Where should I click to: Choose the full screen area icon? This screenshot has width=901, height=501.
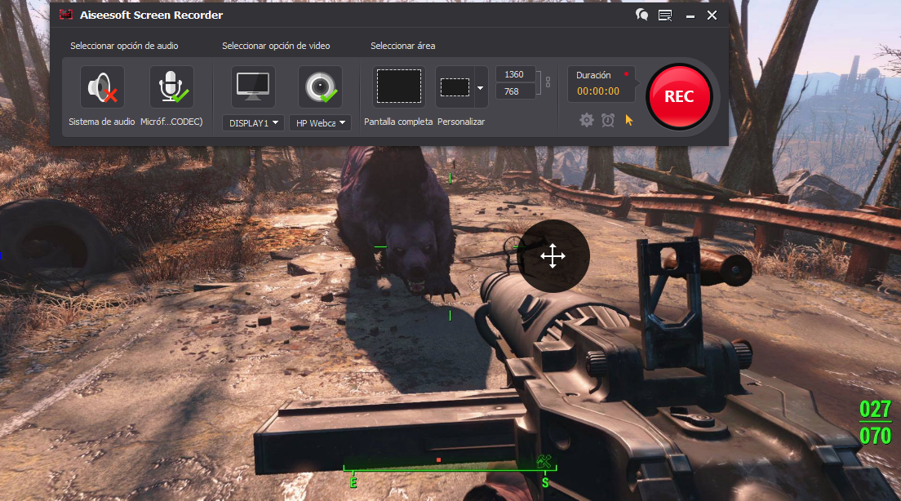coord(399,86)
